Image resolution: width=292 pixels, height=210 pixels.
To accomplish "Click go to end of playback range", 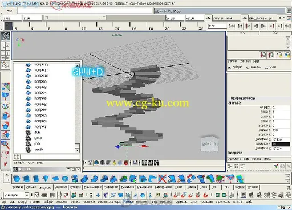I will pyautogui.click(x=287, y=26).
